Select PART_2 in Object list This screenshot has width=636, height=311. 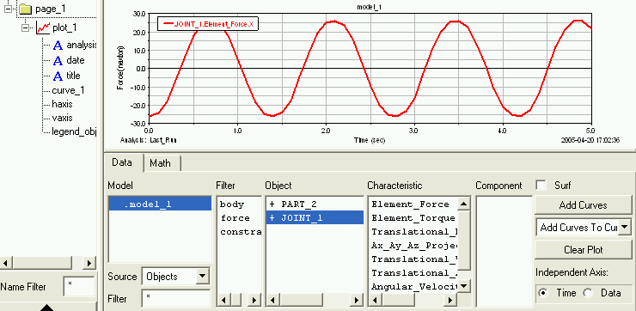click(315, 204)
